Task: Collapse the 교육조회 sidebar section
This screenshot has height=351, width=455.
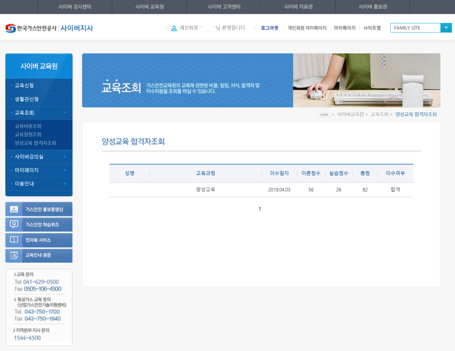Action: (65, 113)
